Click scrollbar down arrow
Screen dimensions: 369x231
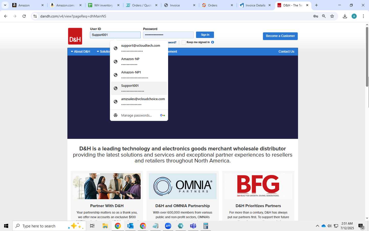tap(367, 218)
